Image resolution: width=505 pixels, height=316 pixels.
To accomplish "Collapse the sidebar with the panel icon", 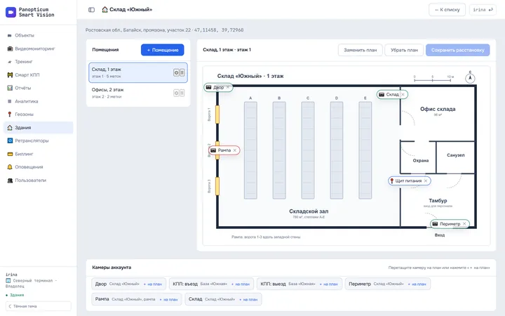I will [x=91, y=10].
